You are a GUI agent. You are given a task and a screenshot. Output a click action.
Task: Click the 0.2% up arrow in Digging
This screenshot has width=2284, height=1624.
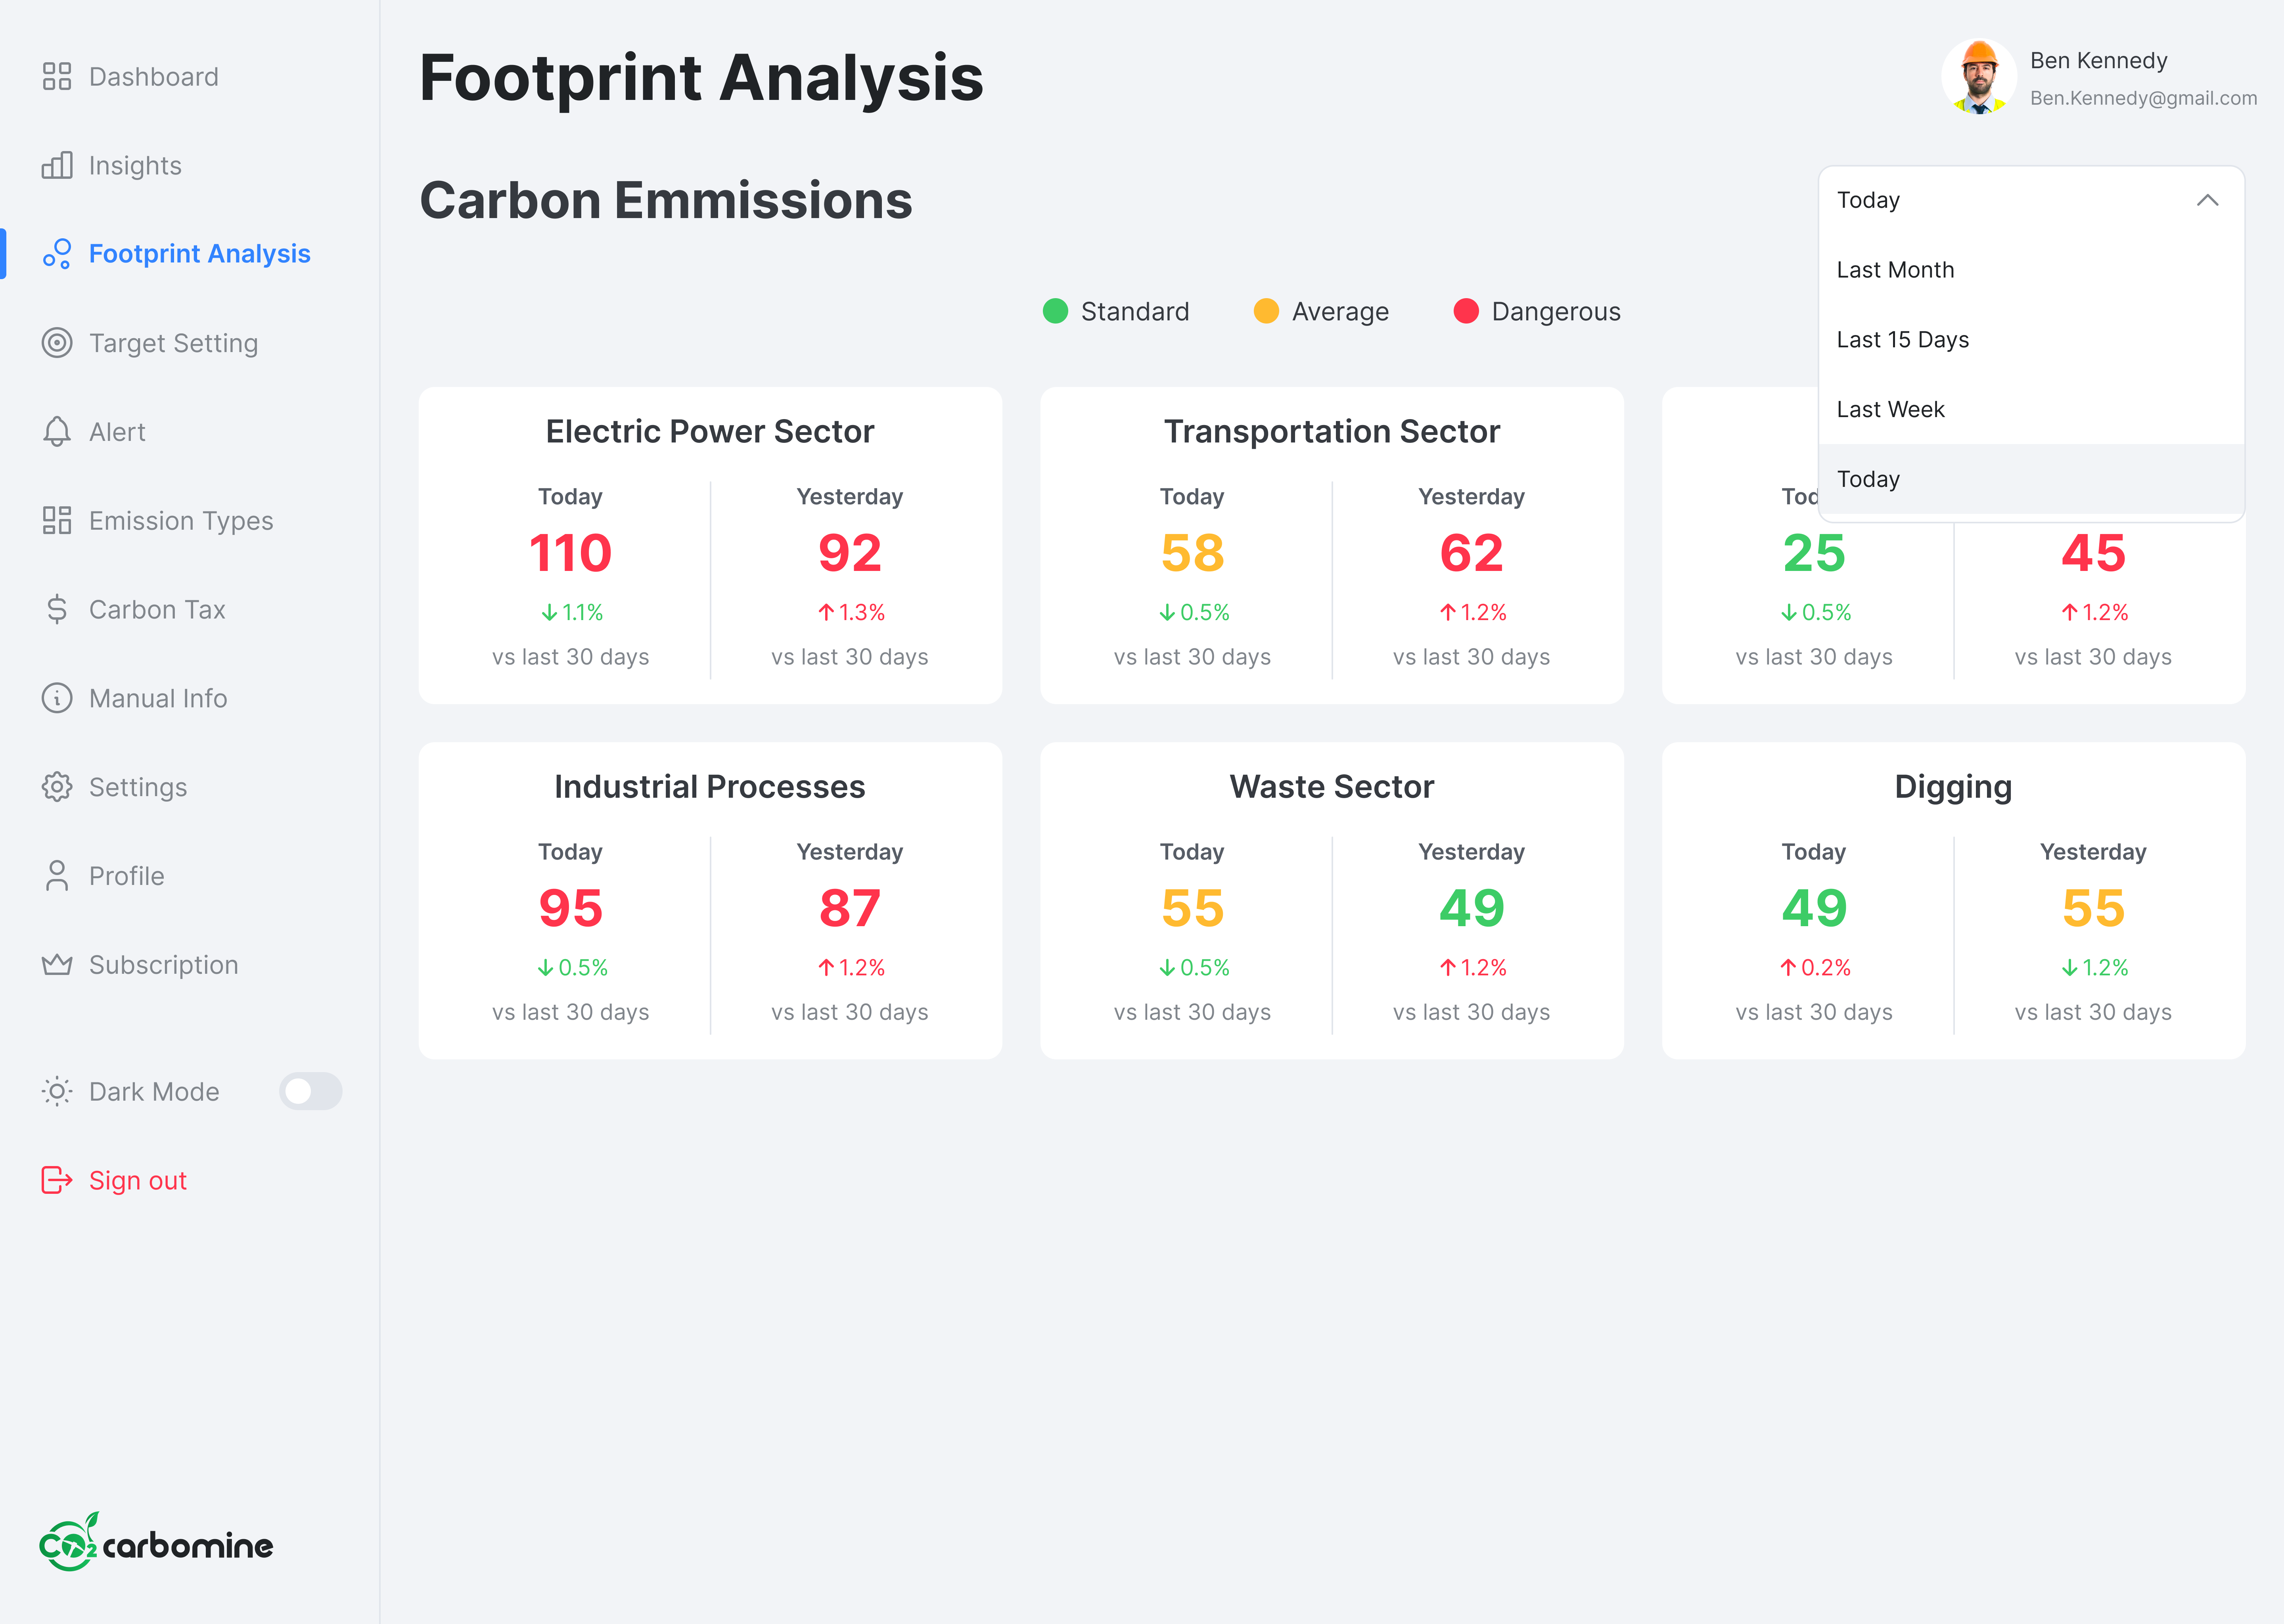coord(1788,967)
